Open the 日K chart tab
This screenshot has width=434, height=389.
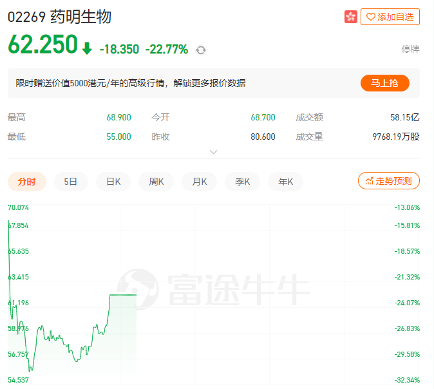113,182
